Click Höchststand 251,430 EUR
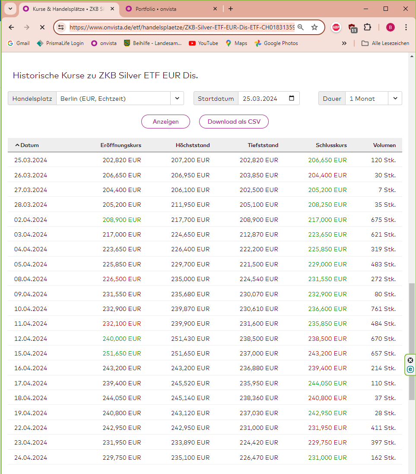The height and width of the screenshot is (474, 416). (x=191, y=339)
